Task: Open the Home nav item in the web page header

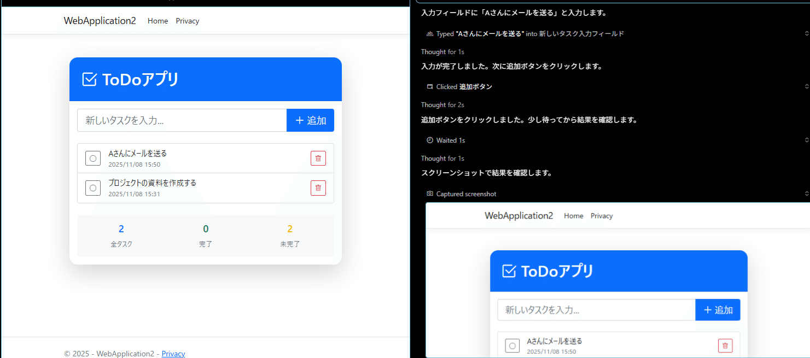Action: coord(158,21)
